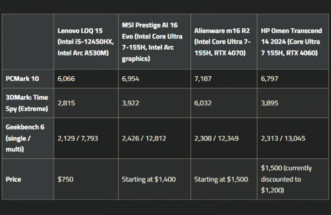
Task: Select the Starting at $1,400 price
Action: point(148,179)
